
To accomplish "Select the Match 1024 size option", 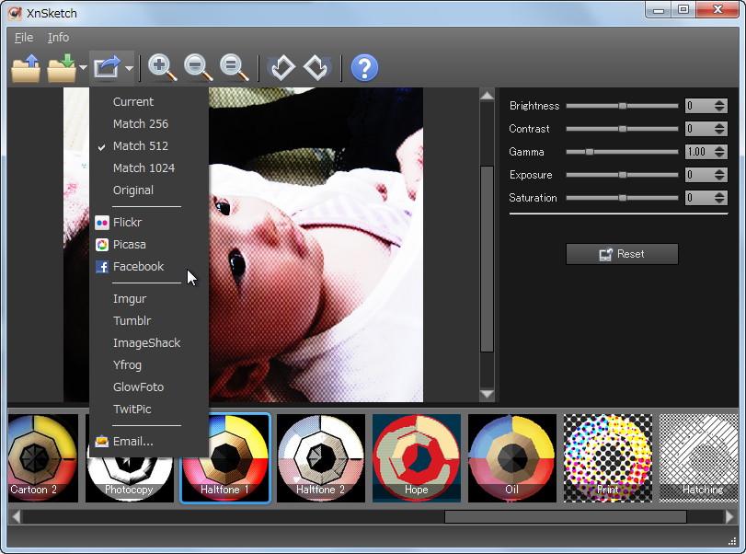I will pos(143,167).
